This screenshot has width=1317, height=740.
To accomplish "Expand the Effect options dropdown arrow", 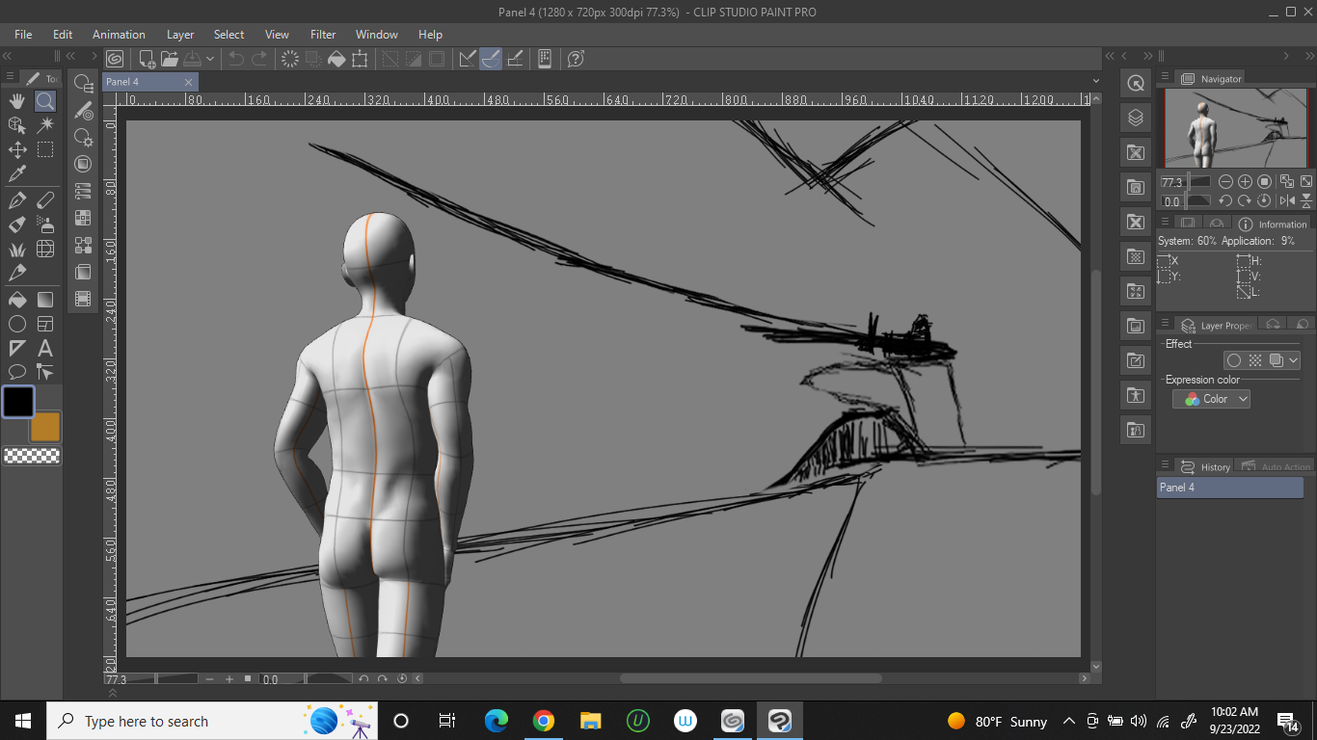I will point(1293,360).
